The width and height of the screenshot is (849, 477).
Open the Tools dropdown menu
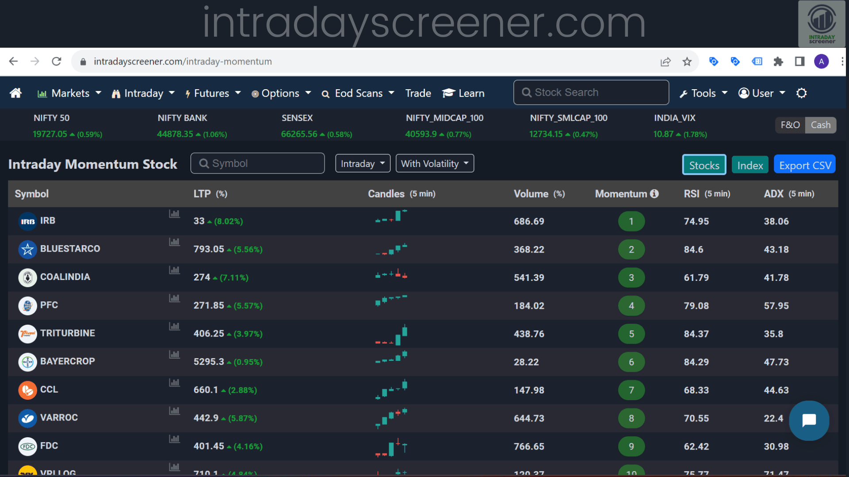click(x=703, y=93)
